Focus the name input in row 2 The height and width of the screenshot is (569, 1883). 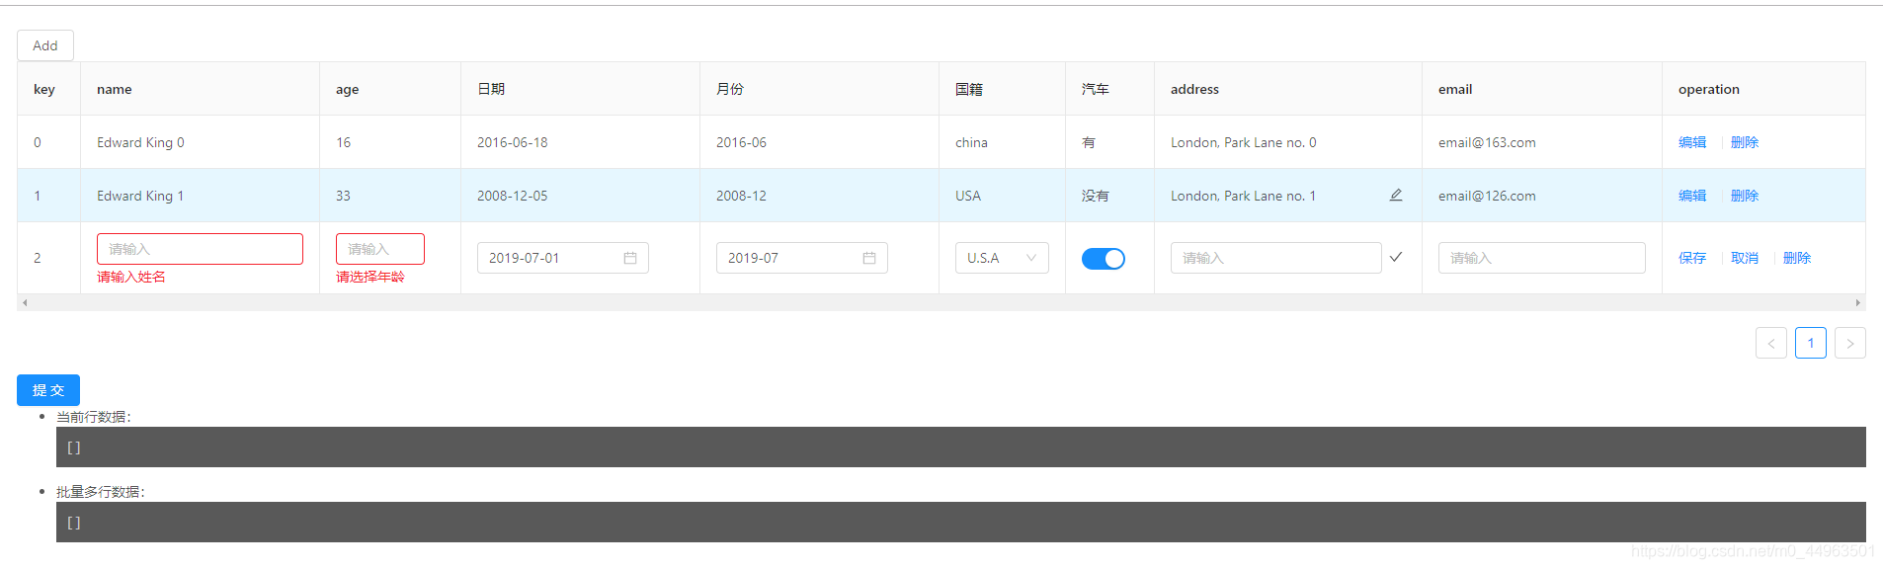200,249
